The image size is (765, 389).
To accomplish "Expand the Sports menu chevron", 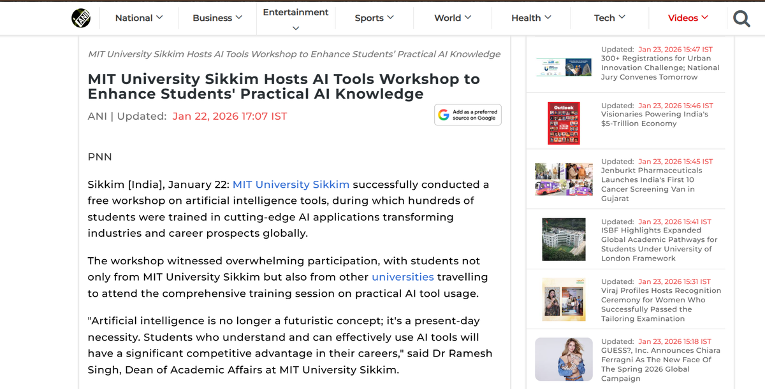I will (x=390, y=17).
